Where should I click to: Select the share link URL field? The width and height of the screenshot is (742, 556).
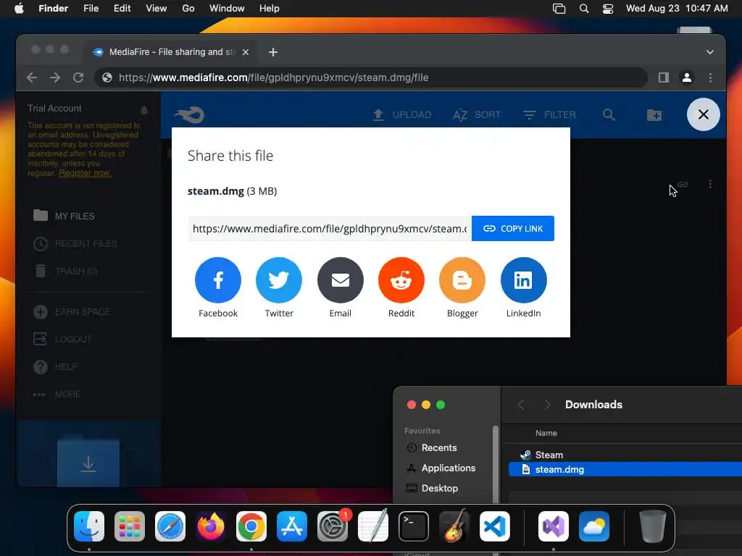pyautogui.click(x=330, y=228)
